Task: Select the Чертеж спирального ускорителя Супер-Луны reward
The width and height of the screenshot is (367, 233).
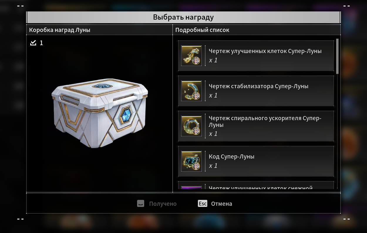Action: pyautogui.click(x=256, y=126)
